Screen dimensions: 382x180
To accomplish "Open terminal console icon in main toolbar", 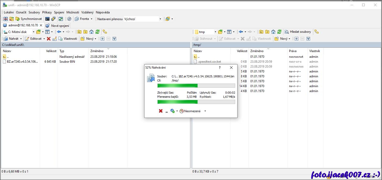I will [47, 19].
